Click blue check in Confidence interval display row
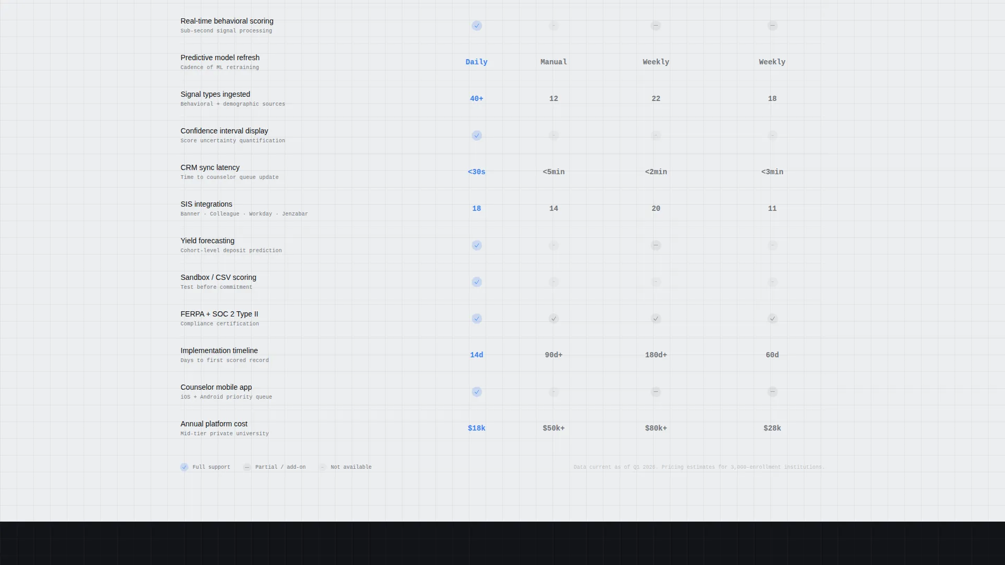This screenshot has width=1005, height=565. (476, 135)
